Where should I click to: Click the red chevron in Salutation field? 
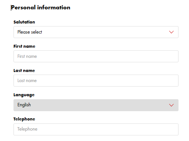[171, 32]
